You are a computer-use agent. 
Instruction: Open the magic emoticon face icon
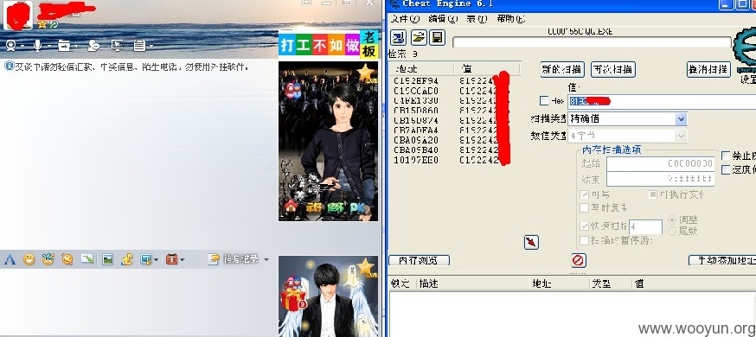coord(48,259)
